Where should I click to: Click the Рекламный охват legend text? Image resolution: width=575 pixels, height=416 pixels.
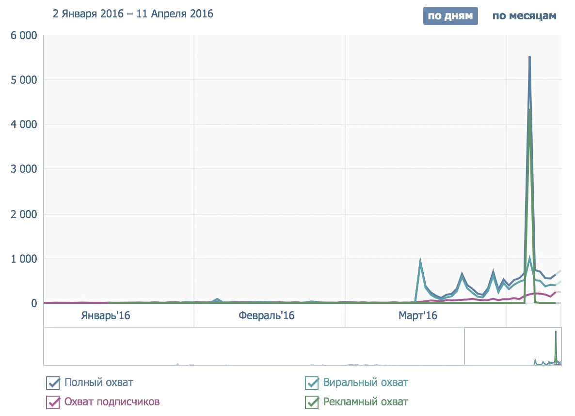pyautogui.click(x=366, y=402)
